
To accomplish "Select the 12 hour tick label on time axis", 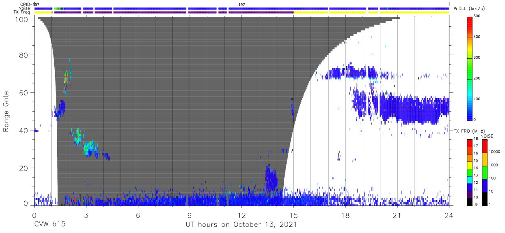I will [x=241, y=215].
